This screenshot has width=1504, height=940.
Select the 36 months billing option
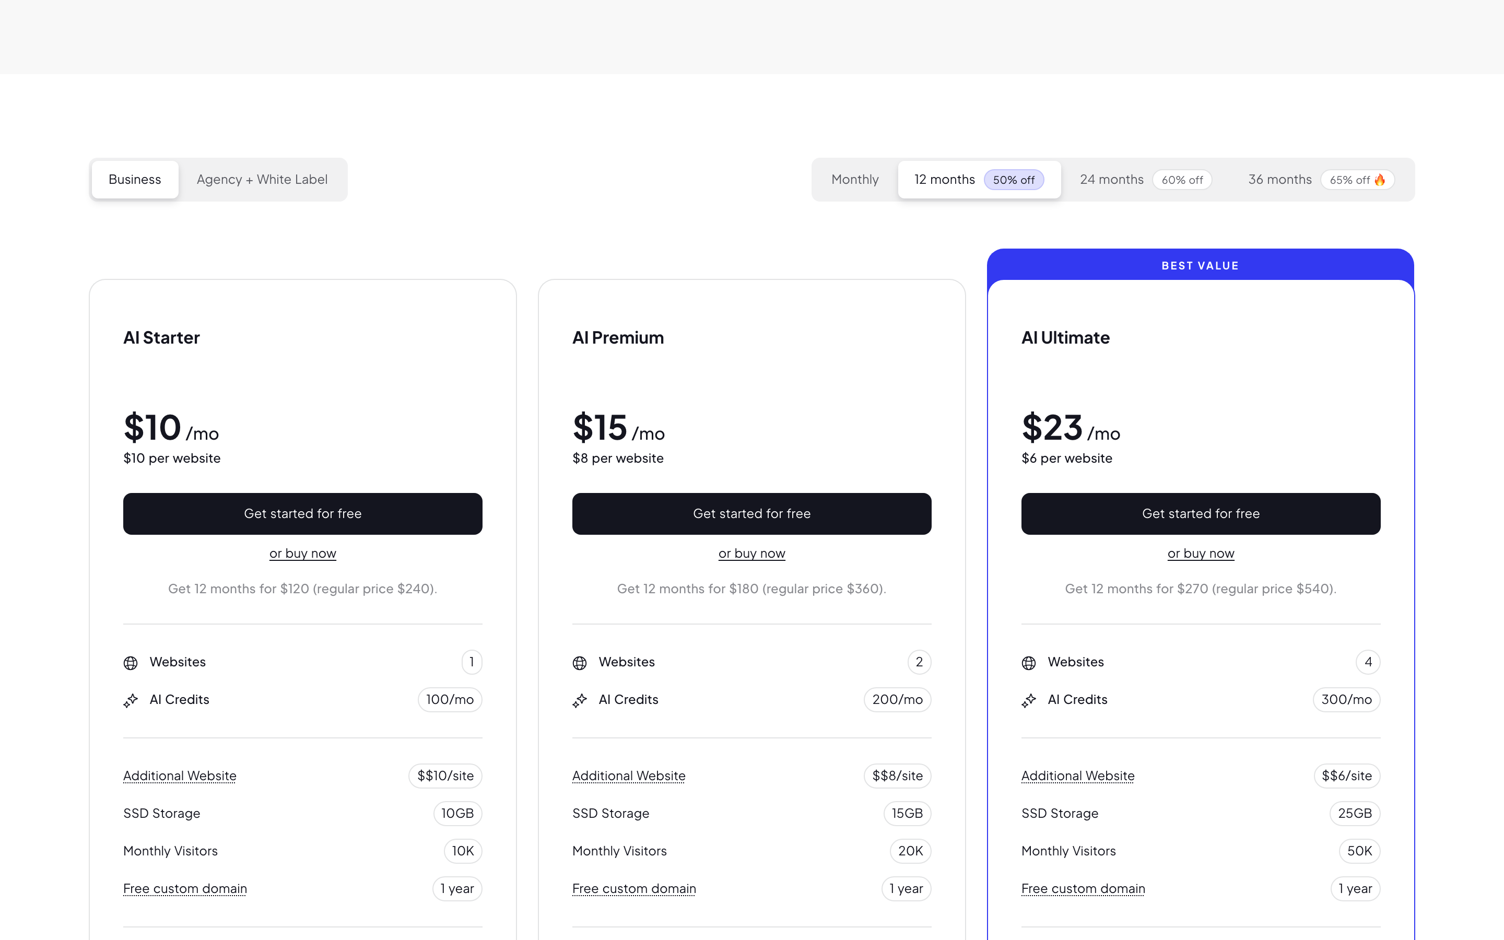point(1321,180)
